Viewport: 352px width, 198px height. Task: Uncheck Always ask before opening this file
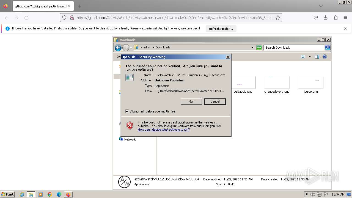(127, 111)
